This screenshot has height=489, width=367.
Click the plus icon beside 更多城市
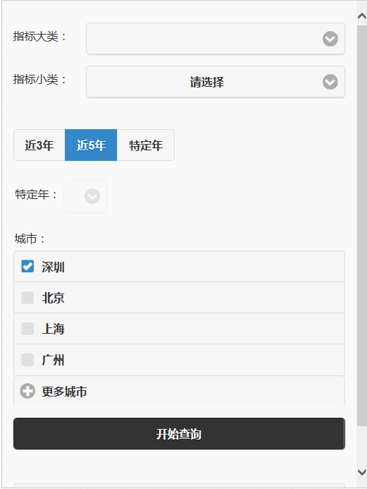click(27, 391)
